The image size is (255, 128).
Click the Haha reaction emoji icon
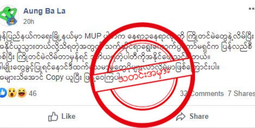(22, 93)
